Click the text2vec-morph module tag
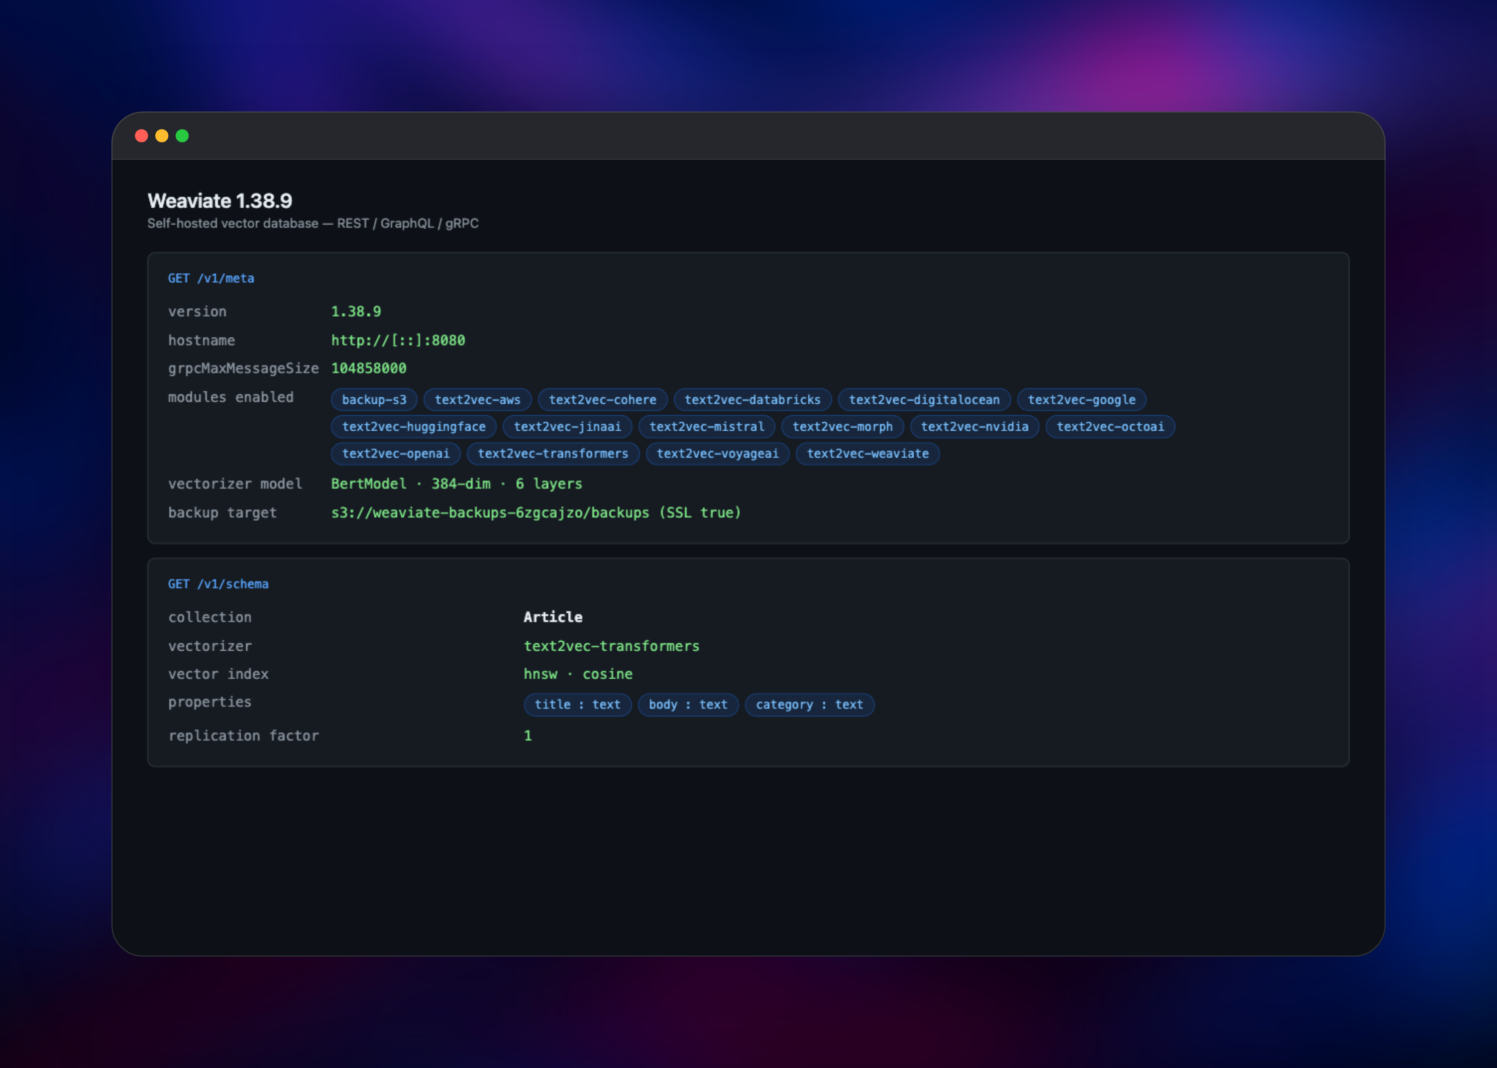The height and width of the screenshot is (1068, 1497). pos(843,427)
